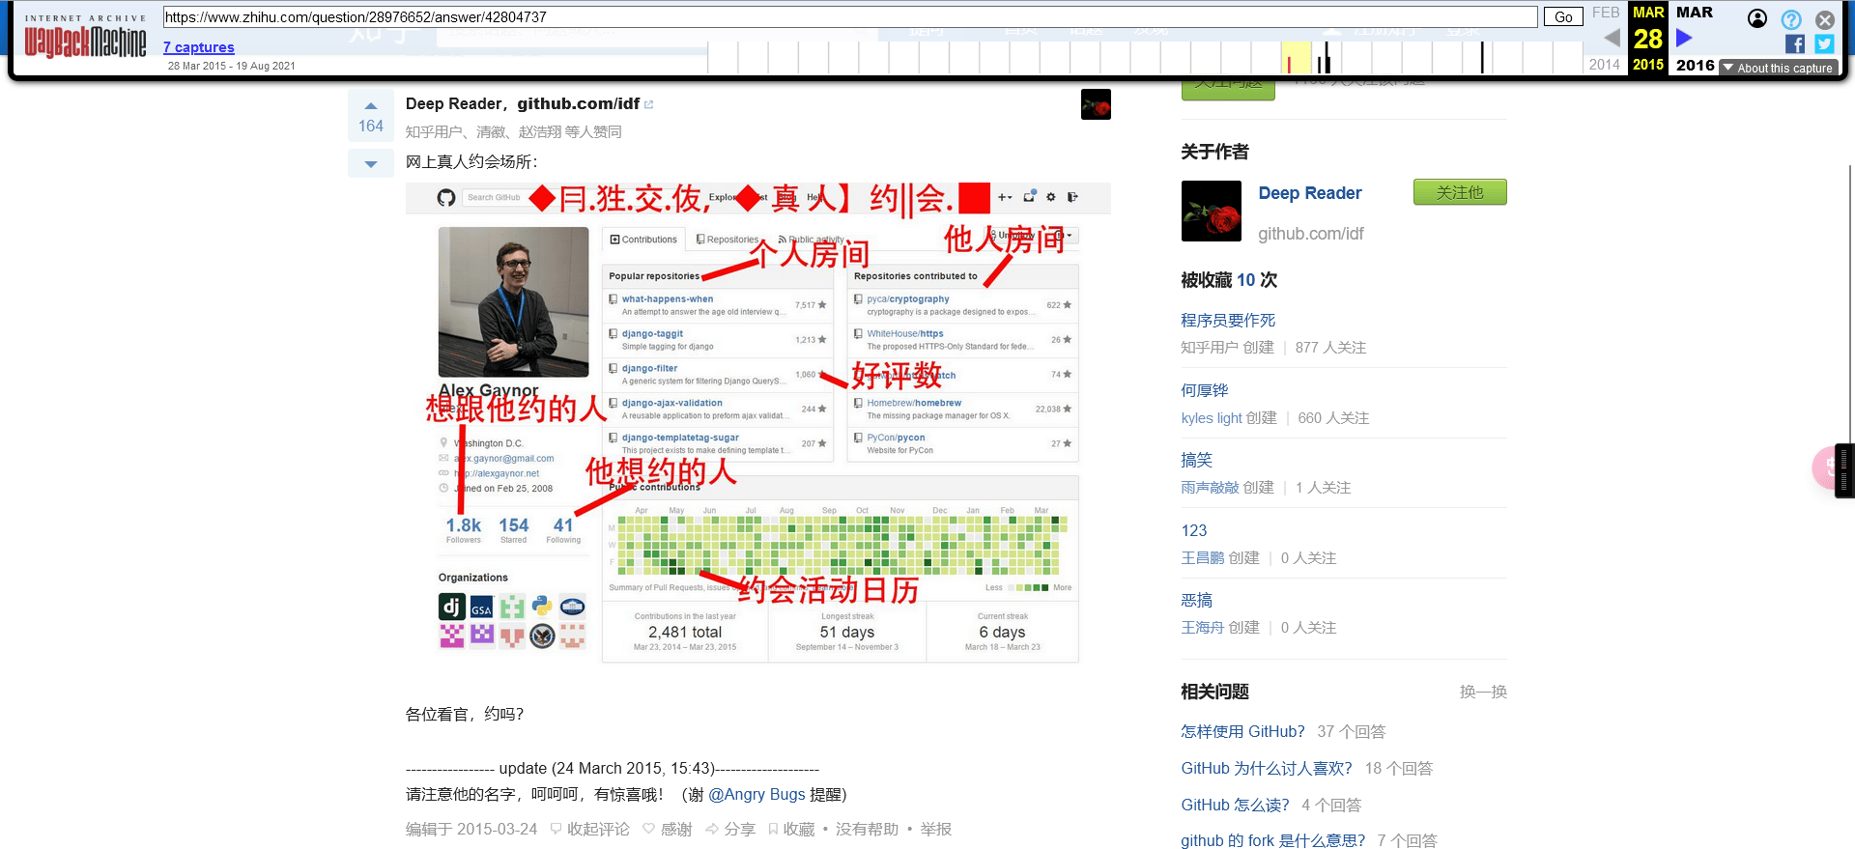Open the 王海舟 user profile
This screenshot has height=849, width=1855.
(x=1203, y=628)
